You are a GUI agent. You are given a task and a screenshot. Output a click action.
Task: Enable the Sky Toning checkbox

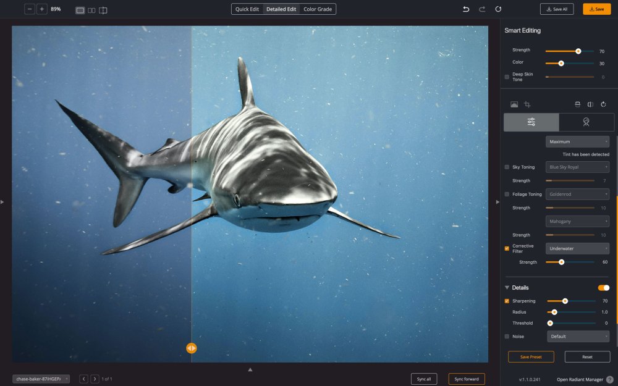click(x=507, y=167)
